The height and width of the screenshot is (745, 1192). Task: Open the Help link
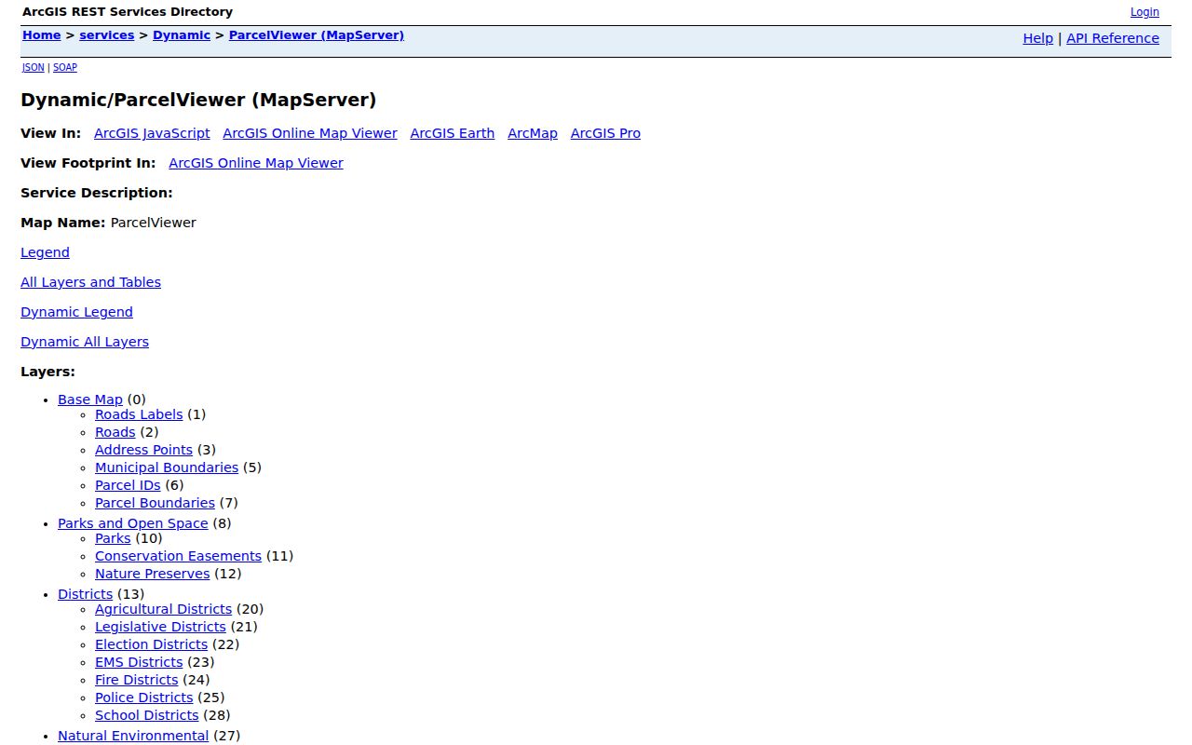1037,38
